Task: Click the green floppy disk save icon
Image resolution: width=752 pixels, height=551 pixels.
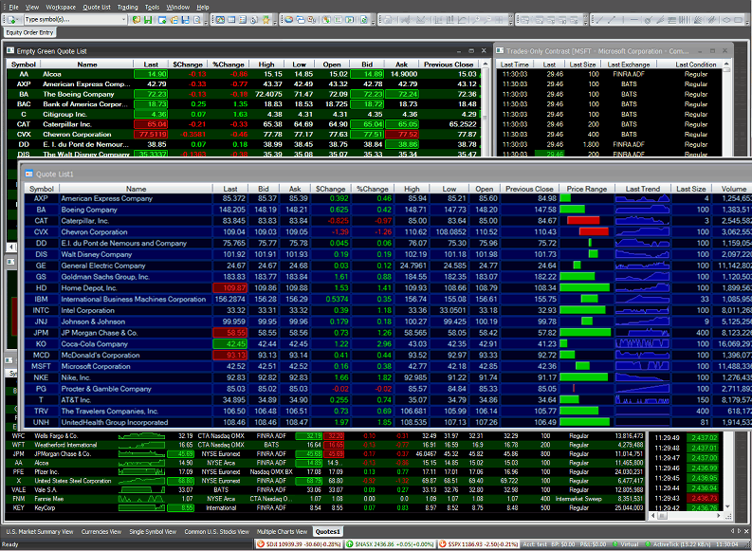Action: [x=148, y=20]
